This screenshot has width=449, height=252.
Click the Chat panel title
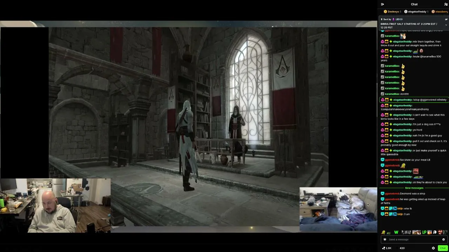coord(414,4)
